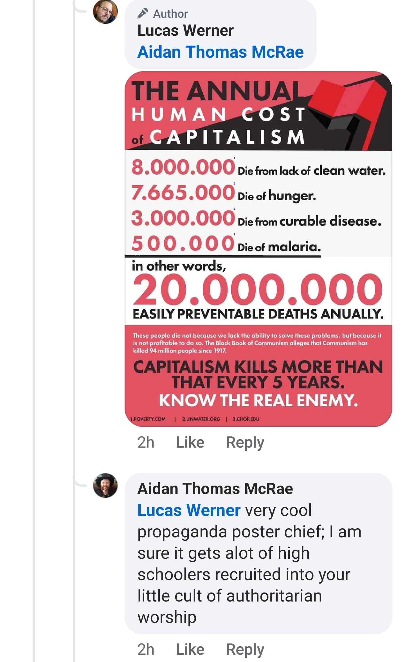Viewport: 405px width, 662px height.
Task: Click the 2h timestamp under Aidan's comment
Action: click(x=146, y=649)
